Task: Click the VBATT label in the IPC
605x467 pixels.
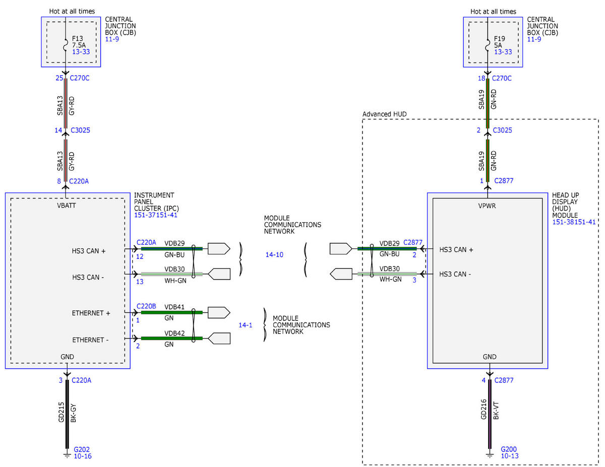Action: tap(68, 206)
